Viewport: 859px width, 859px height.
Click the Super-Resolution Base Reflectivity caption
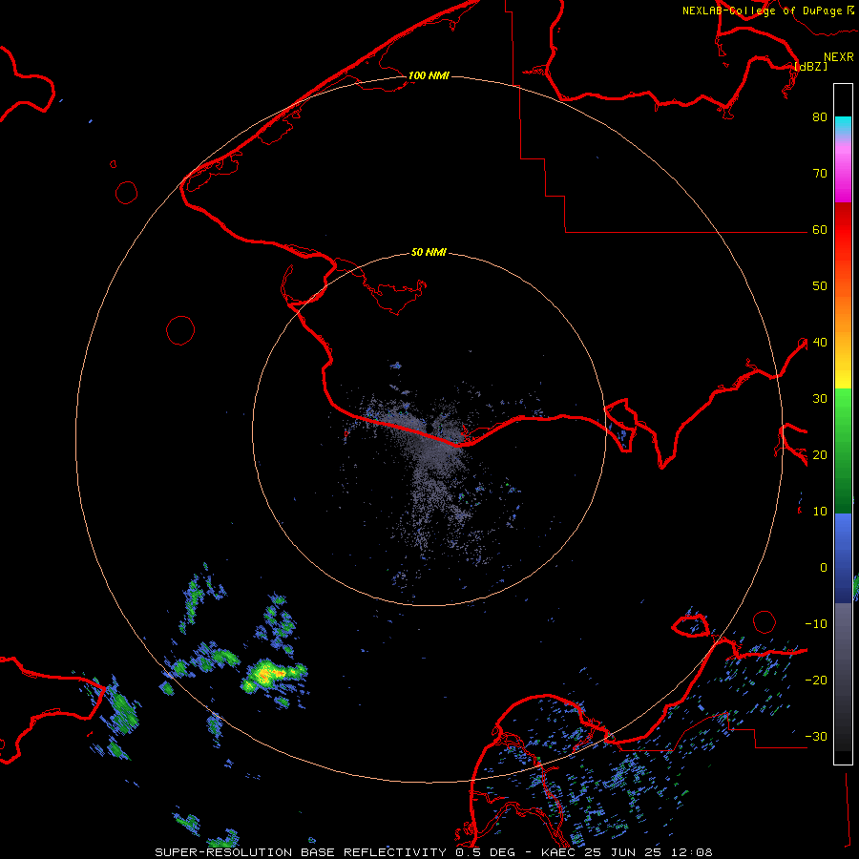(434, 852)
